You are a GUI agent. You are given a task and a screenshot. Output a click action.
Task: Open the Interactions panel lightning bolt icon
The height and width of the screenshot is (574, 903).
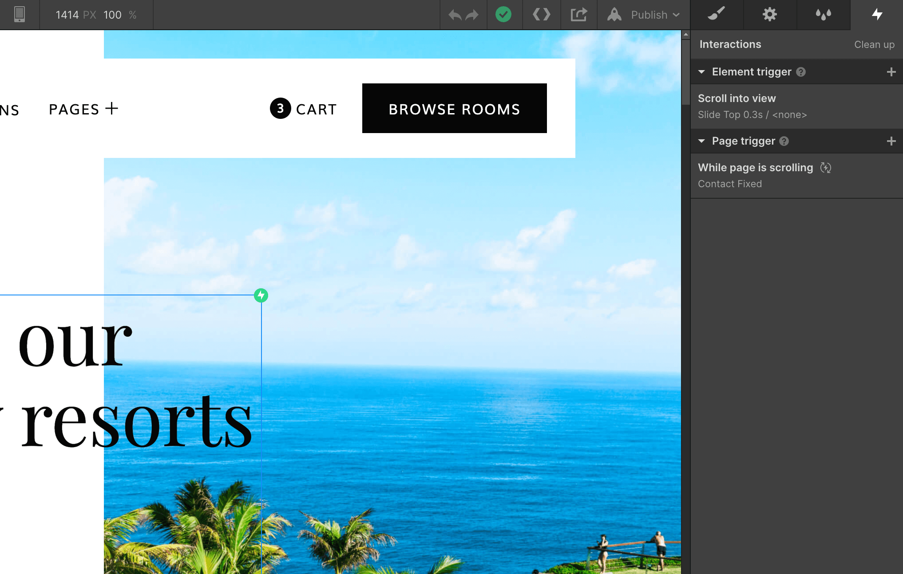pyautogui.click(x=877, y=15)
